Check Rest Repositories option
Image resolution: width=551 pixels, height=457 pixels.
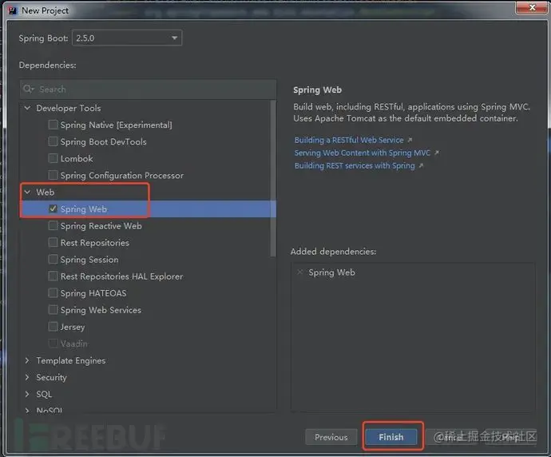(x=53, y=243)
